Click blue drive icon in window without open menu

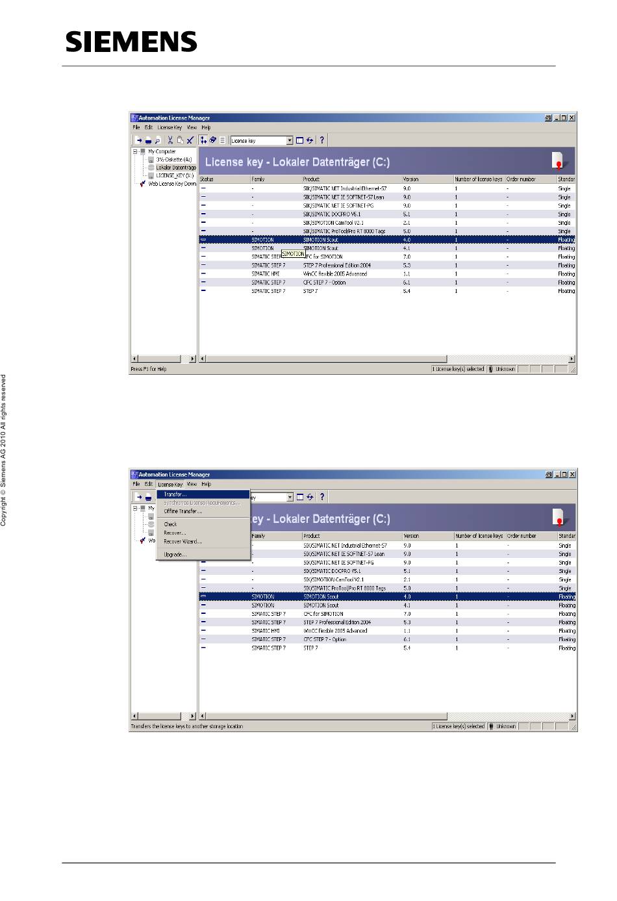tap(148, 140)
